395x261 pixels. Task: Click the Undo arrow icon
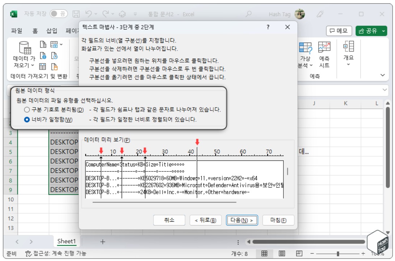tap(88, 14)
